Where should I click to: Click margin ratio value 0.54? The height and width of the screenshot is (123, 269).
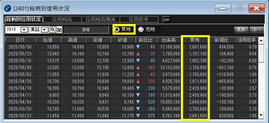[x=253, y=54]
